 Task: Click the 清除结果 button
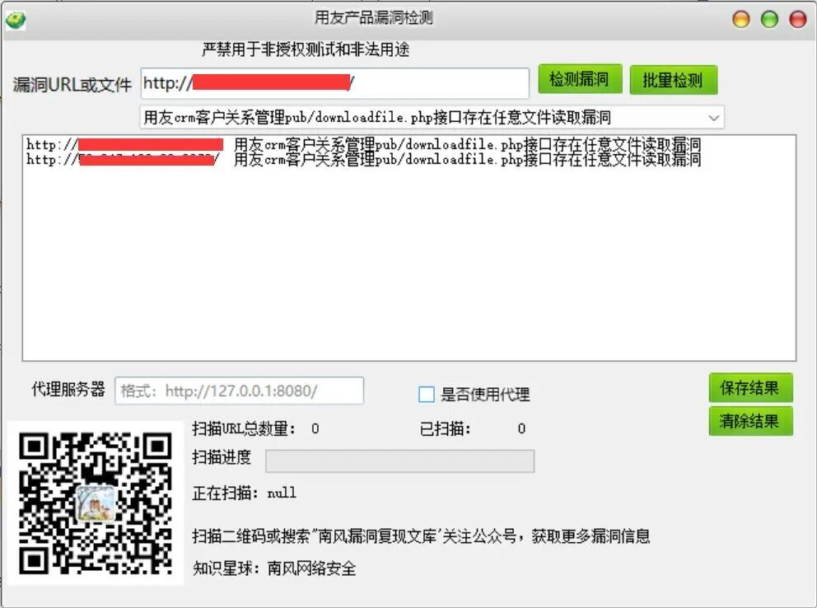tap(750, 421)
